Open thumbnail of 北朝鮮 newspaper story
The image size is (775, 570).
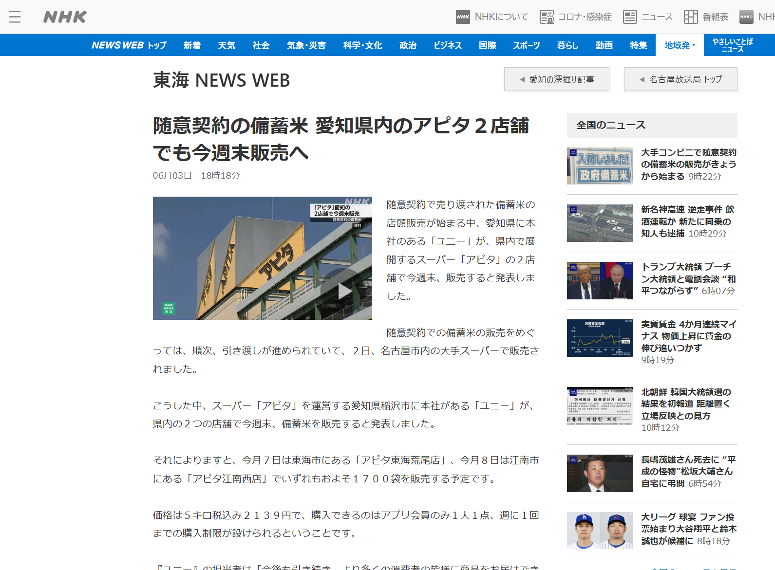point(600,405)
